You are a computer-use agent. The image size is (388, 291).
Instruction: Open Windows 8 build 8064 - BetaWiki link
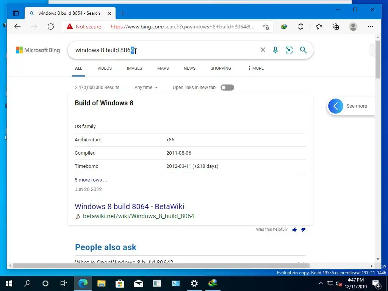coord(130,207)
